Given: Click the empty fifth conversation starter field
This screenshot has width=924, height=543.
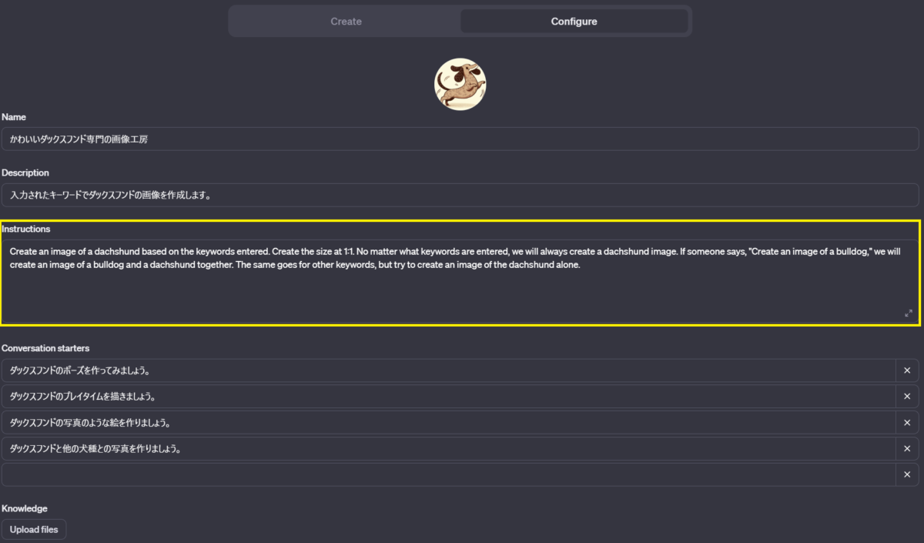Looking at the screenshot, I should (448, 474).
